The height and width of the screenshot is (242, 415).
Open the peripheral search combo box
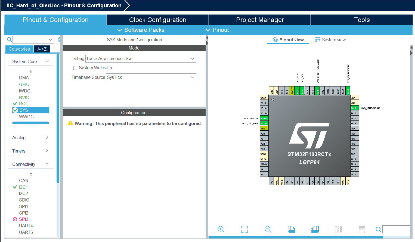33,40
